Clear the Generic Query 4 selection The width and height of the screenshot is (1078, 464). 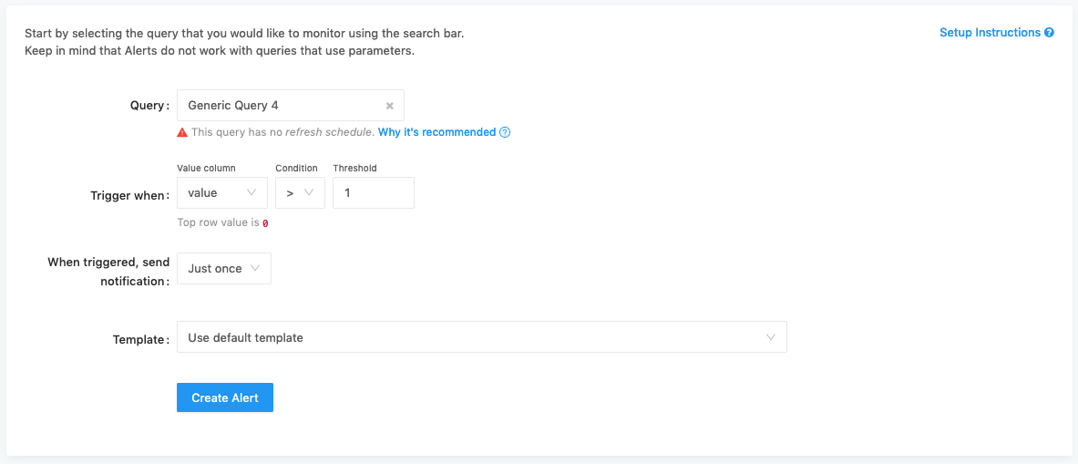pyautogui.click(x=389, y=106)
